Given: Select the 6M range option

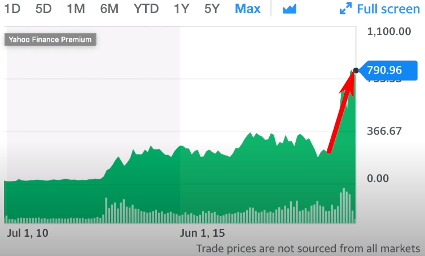Looking at the screenshot, I should [x=109, y=8].
